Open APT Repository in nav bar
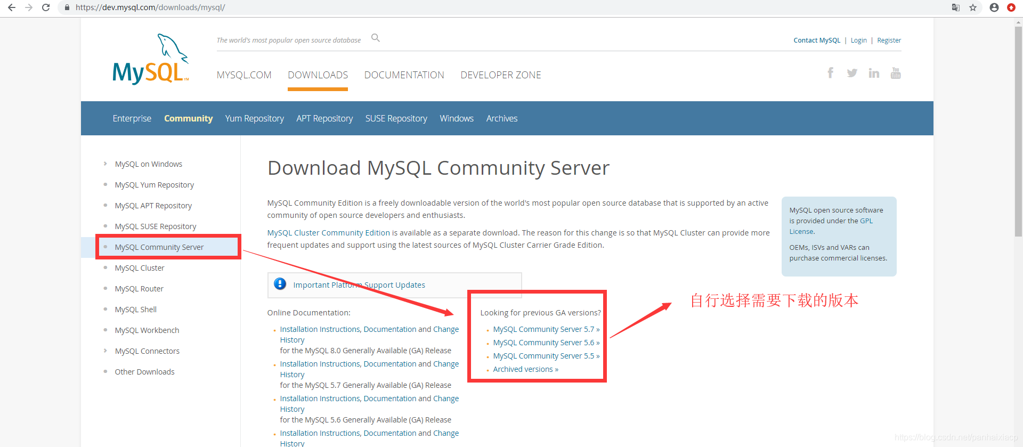1023x447 pixels. (324, 118)
